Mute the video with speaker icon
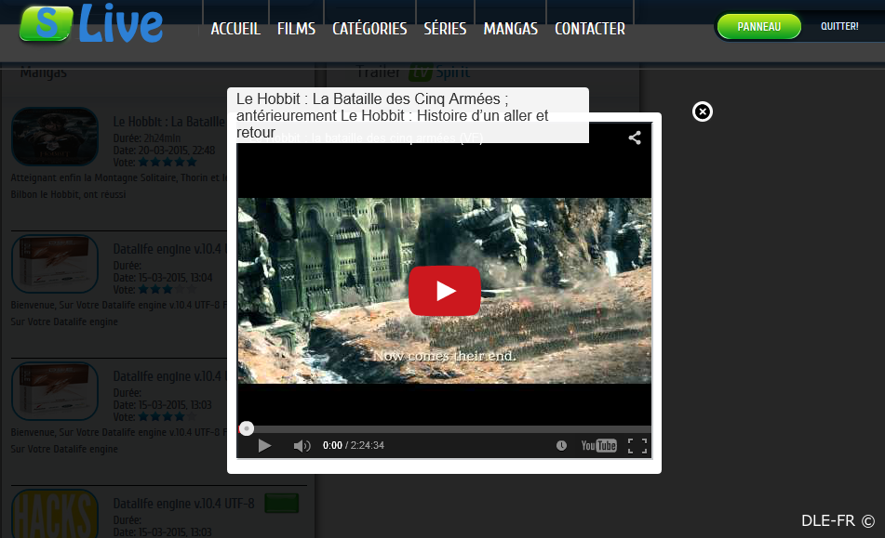This screenshot has width=885, height=538. [x=302, y=446]
